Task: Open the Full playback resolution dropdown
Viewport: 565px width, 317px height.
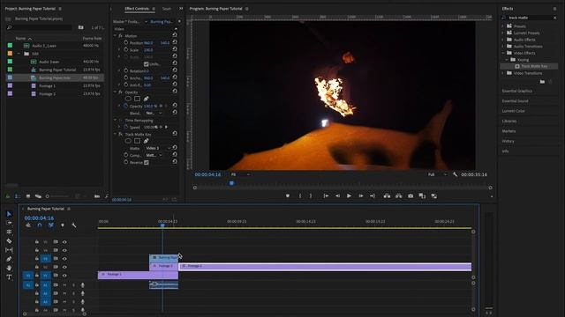Action: [x=438, y=174]
